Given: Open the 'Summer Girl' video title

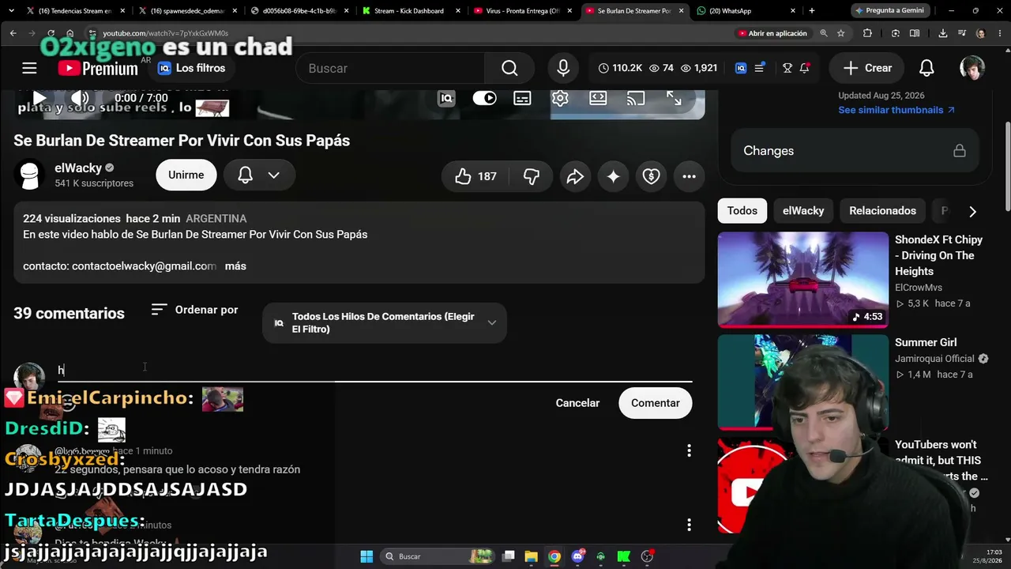Looking at the screenshot, I should [x=926, y=342].
